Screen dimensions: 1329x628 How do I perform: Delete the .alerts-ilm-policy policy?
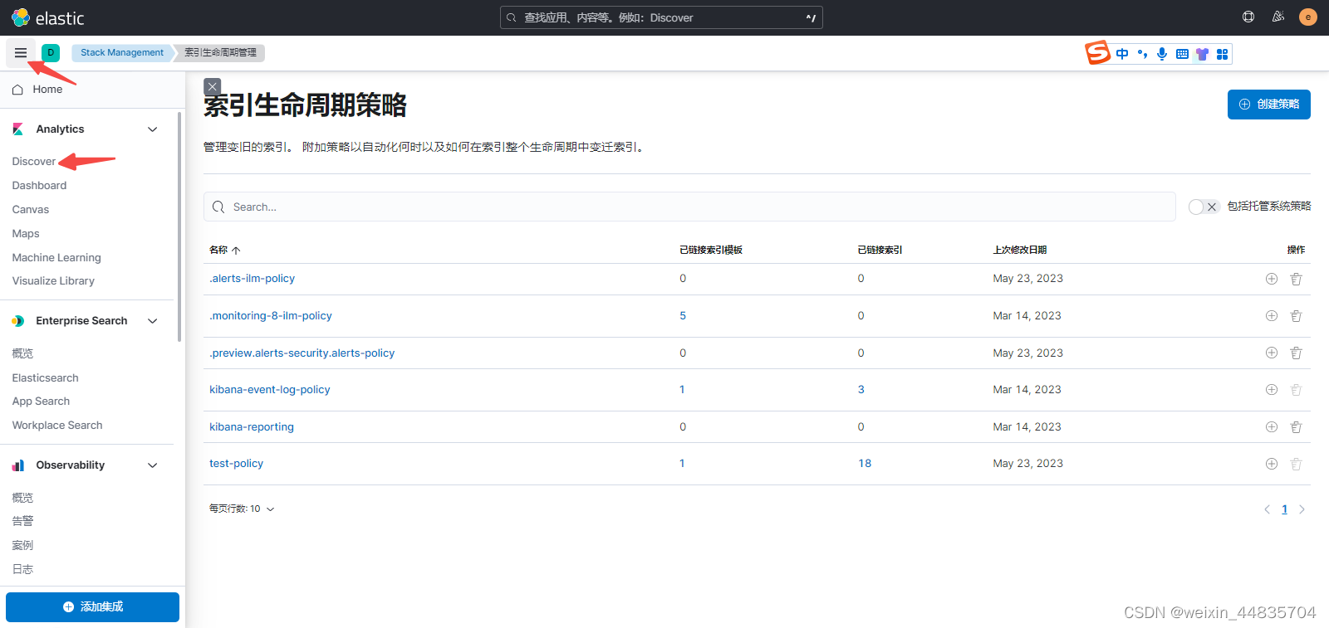point(1296,279)
